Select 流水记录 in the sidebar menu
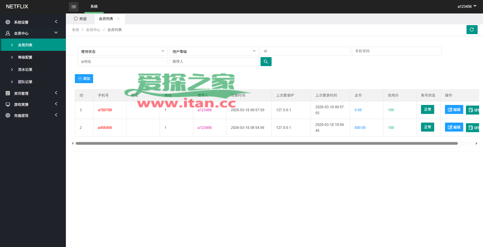The image size is (483, 247). tap(25, 70)
